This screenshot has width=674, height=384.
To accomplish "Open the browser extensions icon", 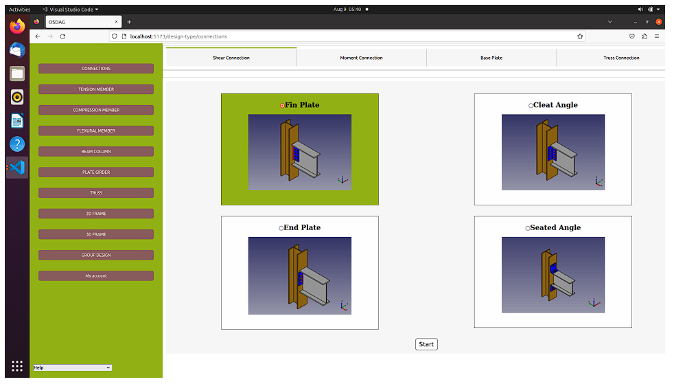I will 644,36.
